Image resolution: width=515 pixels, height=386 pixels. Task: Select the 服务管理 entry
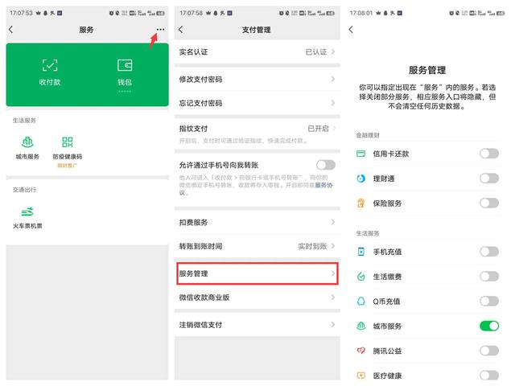tap(257, 273)
